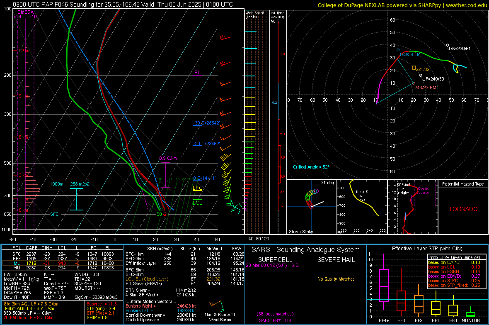Viewport: 489px width, 325px height.
Task: Click the 700-500mb LR = 8.7 C/km line
Action: [x=29, y=318]
